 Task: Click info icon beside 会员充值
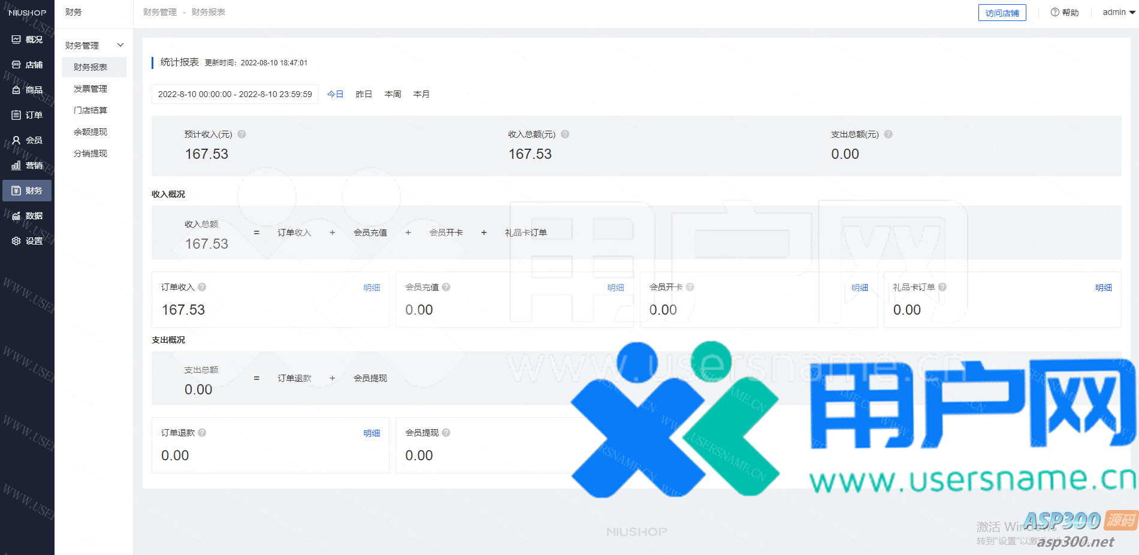[446, 287]
